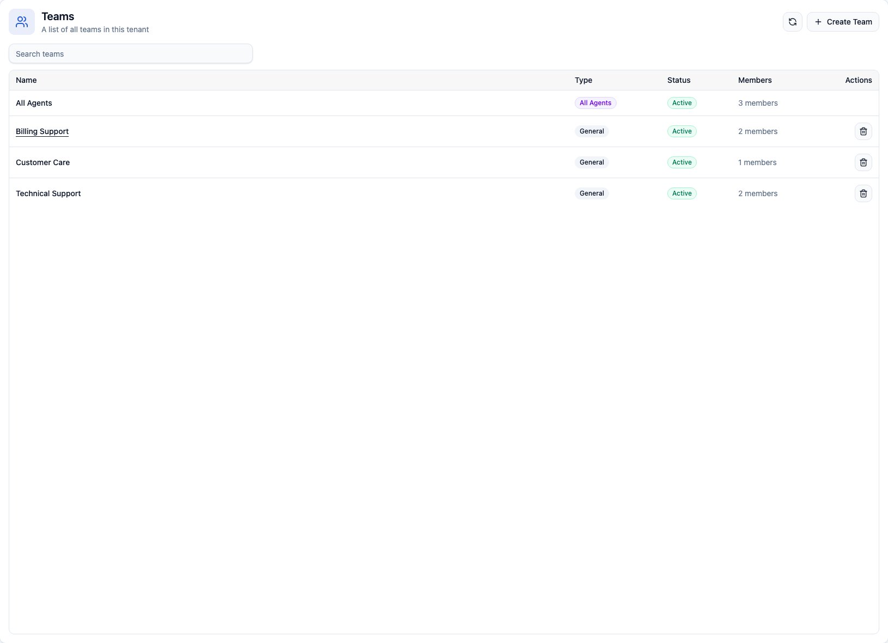Click the General badge for Customer Care
The height and width of the screenshot is (643, 888).
point(592,162)
